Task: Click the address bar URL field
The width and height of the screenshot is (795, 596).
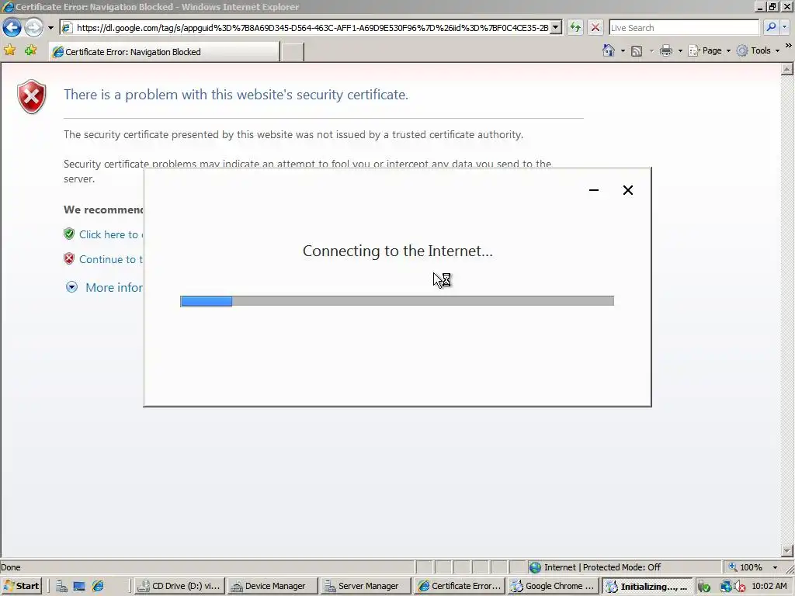Action: point(312,28)
